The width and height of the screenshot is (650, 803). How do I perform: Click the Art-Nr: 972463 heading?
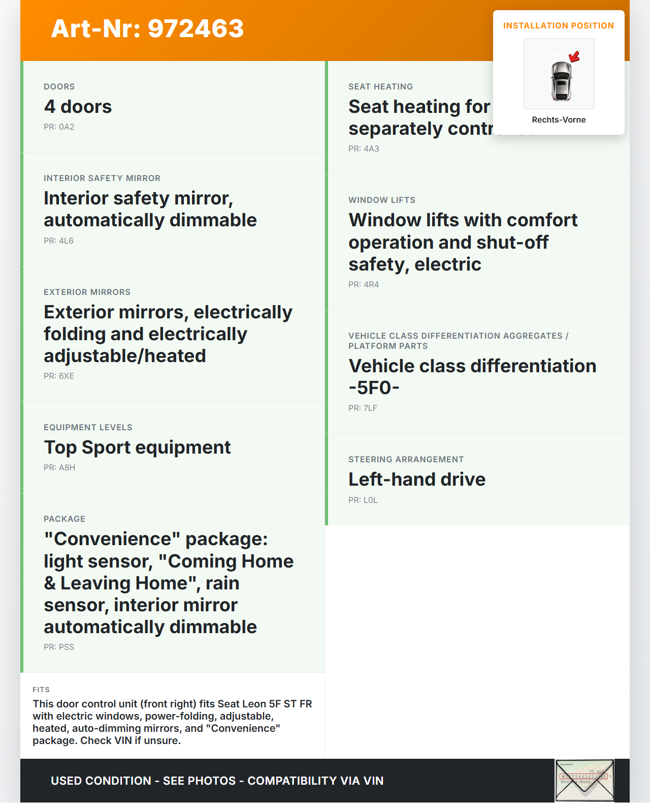[x=147, y=28]
